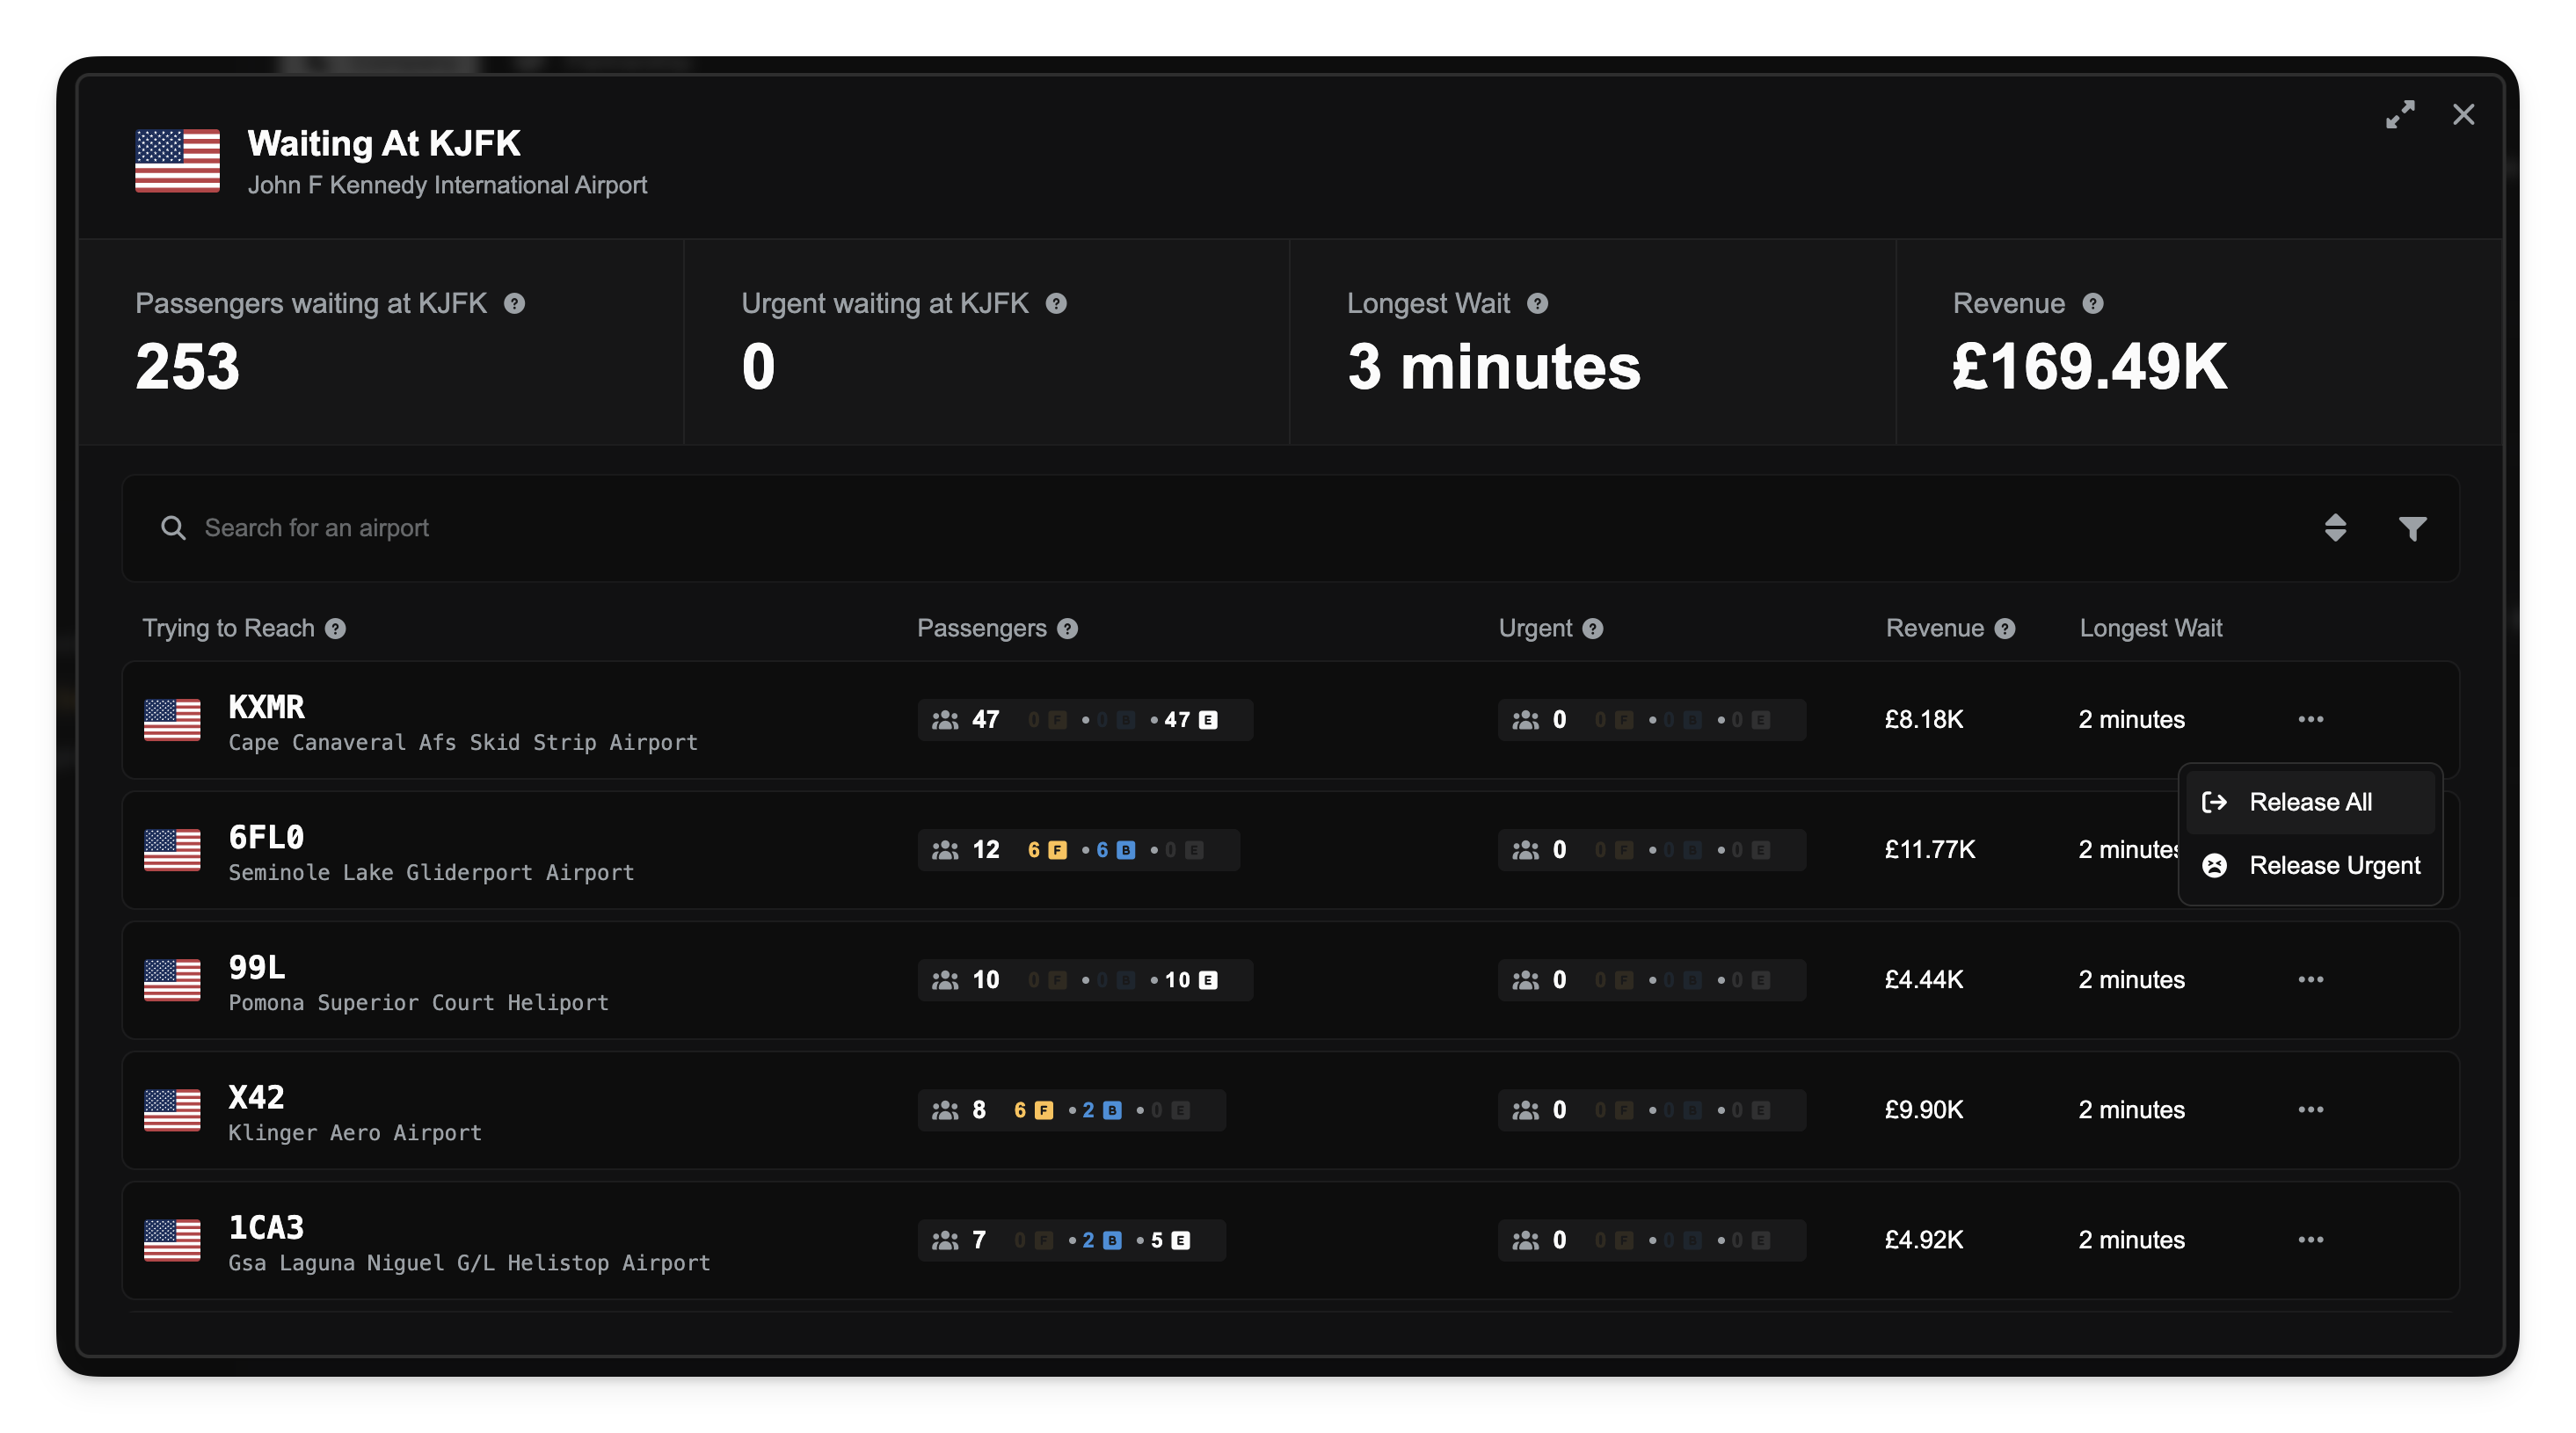Click the sort arrows icon in search bar
Screen dimensions: 2576x1433
click(x=2335, y=527)
